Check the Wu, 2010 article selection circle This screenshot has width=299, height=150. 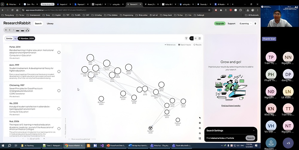59,109
